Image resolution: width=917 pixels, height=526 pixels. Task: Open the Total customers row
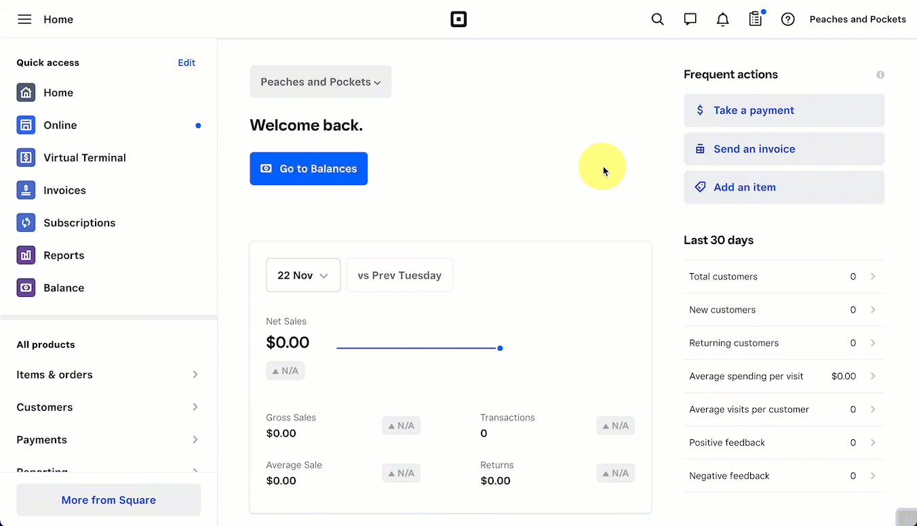(783, 277)
